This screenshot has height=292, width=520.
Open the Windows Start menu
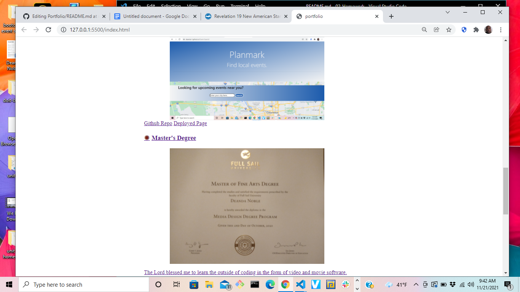[x=9, y=284]
